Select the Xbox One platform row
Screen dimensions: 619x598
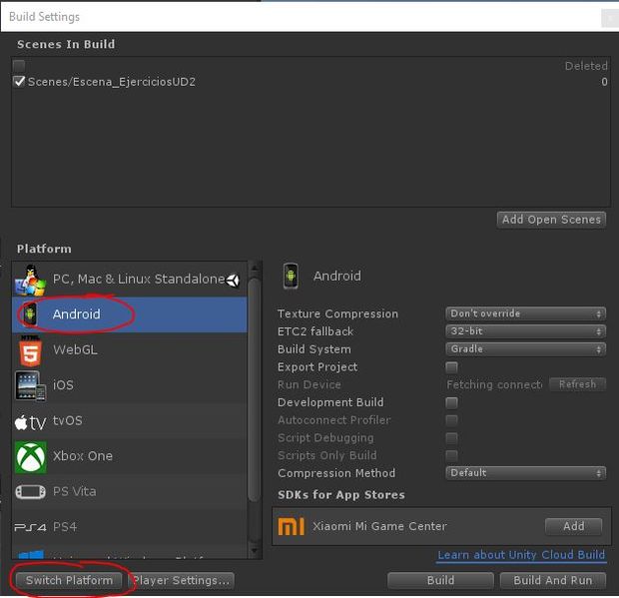click(130, 456)
